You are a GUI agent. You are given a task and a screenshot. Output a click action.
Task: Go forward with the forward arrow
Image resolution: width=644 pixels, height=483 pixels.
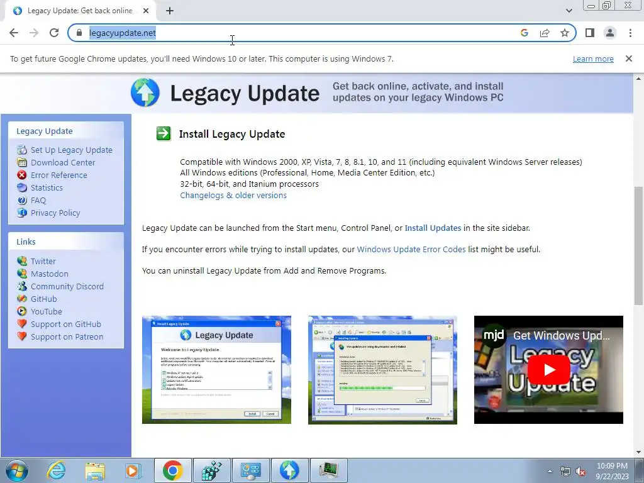tap(34, 33)
